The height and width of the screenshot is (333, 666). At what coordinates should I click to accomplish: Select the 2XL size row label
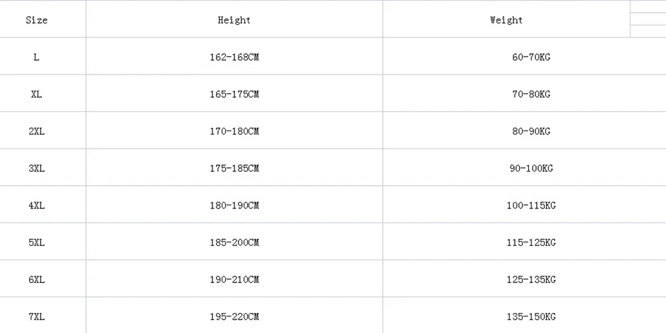37,131
